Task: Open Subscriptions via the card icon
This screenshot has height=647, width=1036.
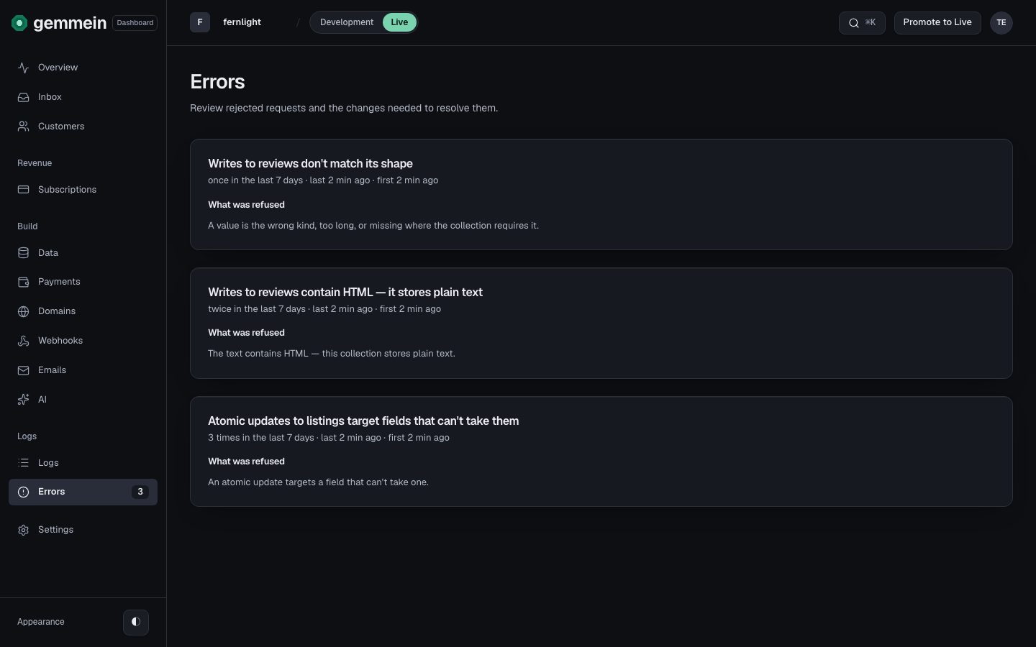Action: (24, 190)
